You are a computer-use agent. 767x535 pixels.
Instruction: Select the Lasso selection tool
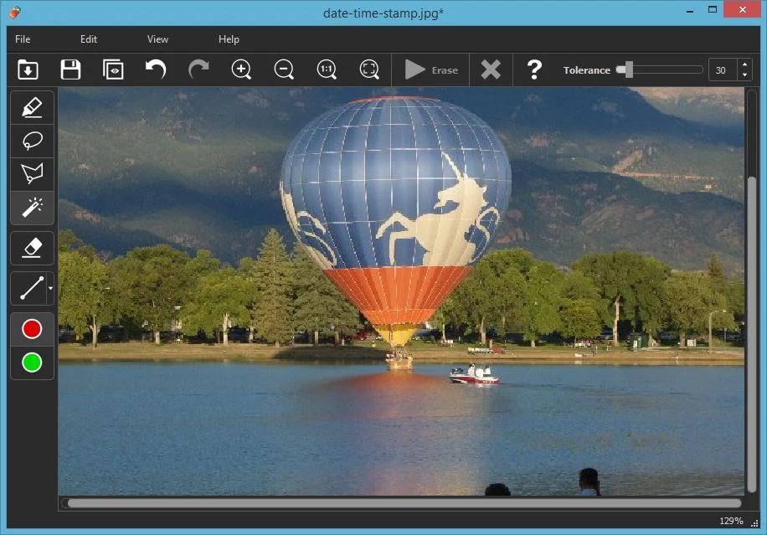point(32,141)
